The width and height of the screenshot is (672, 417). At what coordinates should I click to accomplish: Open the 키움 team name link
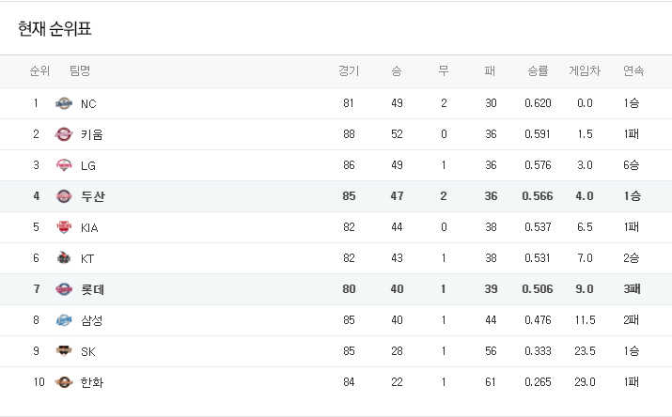coord(92,134)
